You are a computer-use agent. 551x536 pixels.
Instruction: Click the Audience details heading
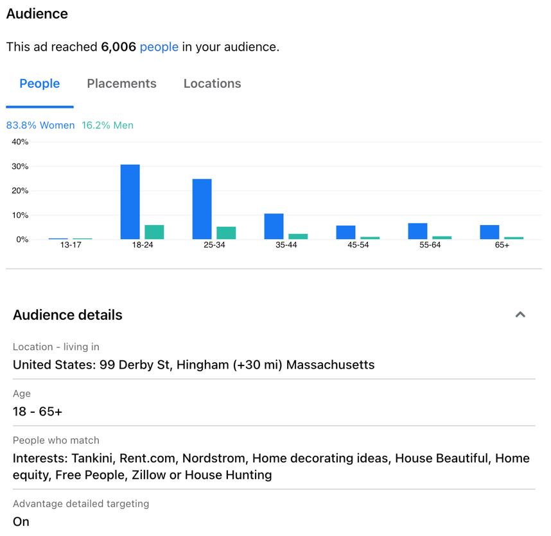67,315
